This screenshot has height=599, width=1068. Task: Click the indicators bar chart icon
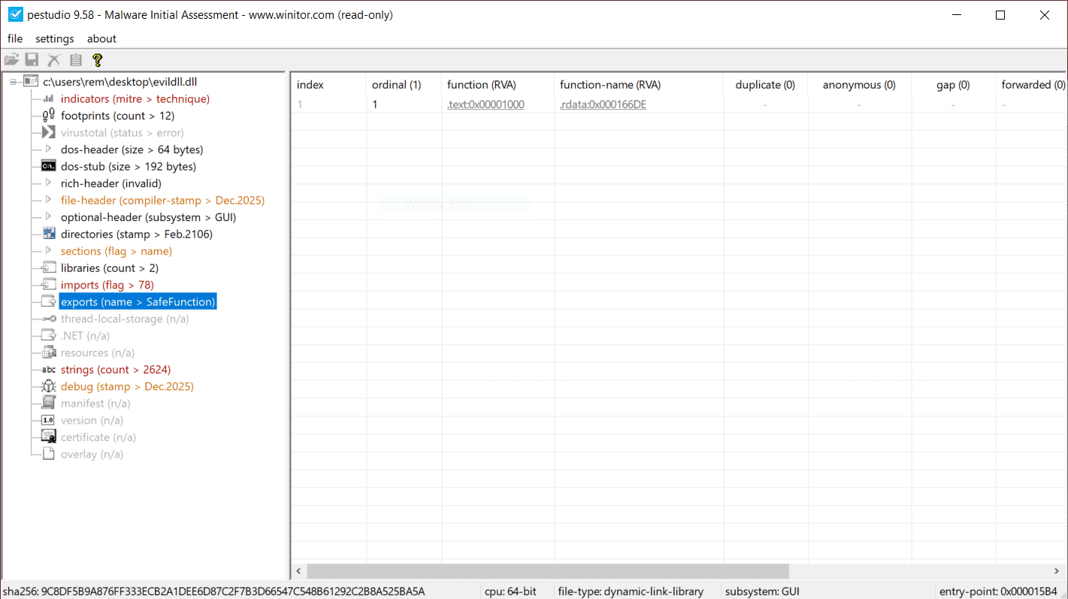click(48, 98)
